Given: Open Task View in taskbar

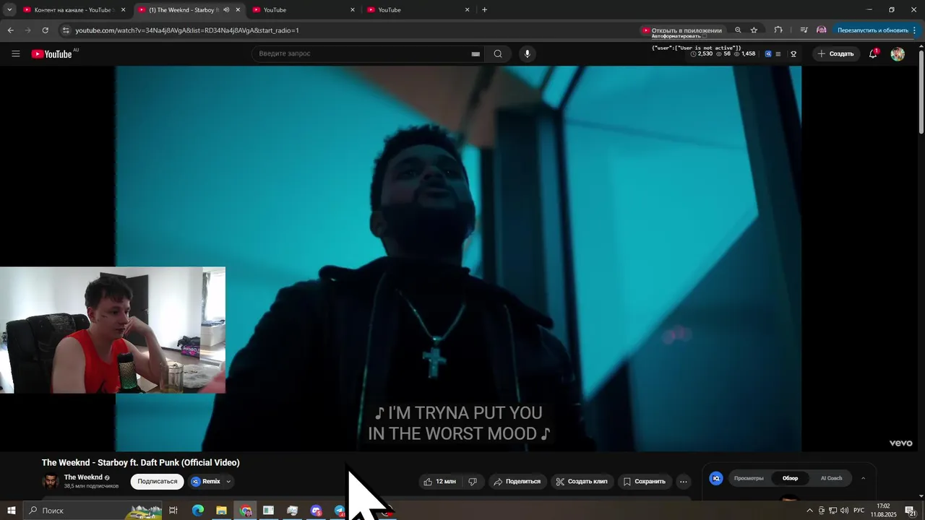Looking at the screenshot, I should pyautogui.click(x=173, y=511).
